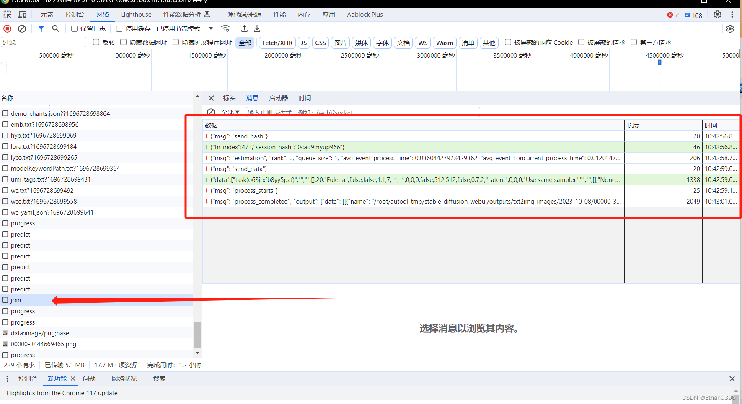Open DevTools more options menu
The width and height of the screenshot is (742, 404).
(732, 15)
